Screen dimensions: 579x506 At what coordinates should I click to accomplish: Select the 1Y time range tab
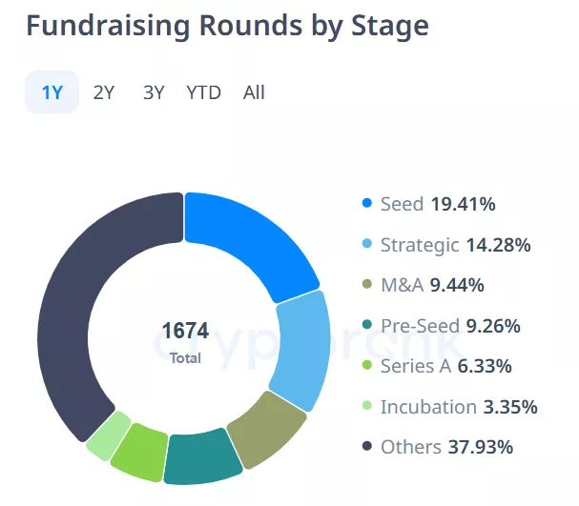tap(52, 92)
